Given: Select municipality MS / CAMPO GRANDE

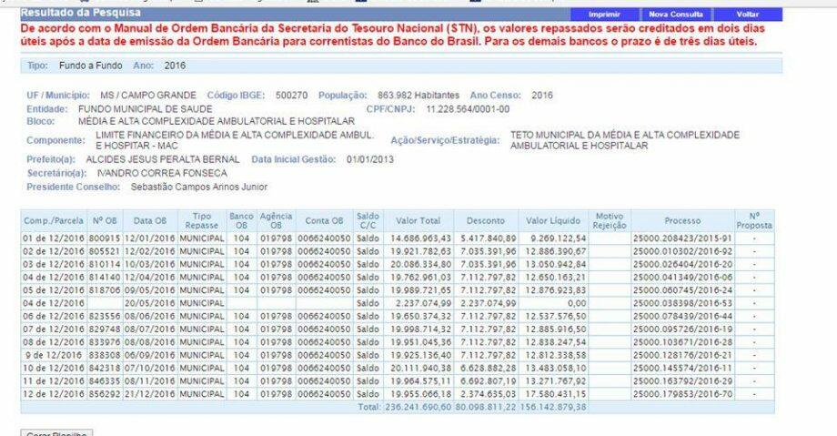Looking at the screenshot, I should pos(148,96).
